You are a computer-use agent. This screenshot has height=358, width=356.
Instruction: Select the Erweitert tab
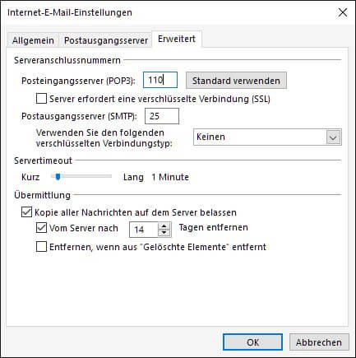tap(177, 39)
